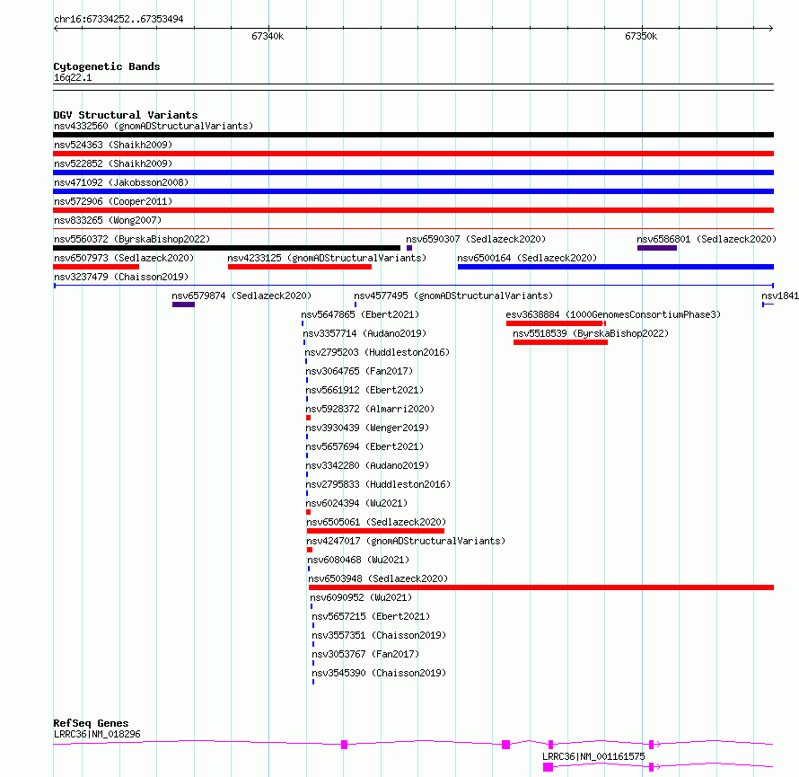Open nsv572906 (Cooper2011) label
The image size is (799, 777).
[113, 201]
